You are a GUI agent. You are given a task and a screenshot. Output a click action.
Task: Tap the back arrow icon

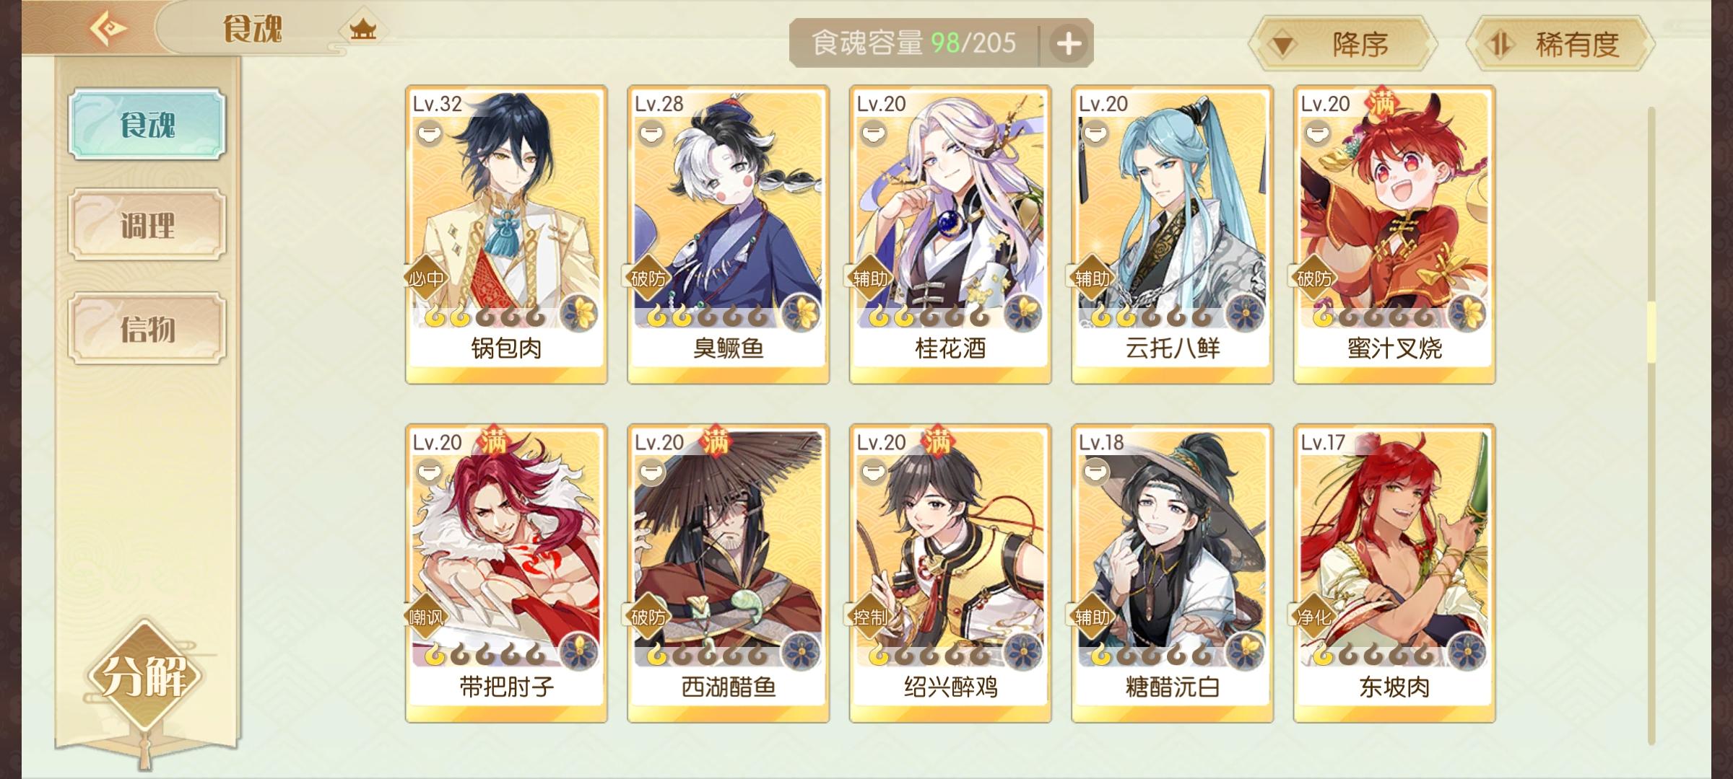pos(108,29)
